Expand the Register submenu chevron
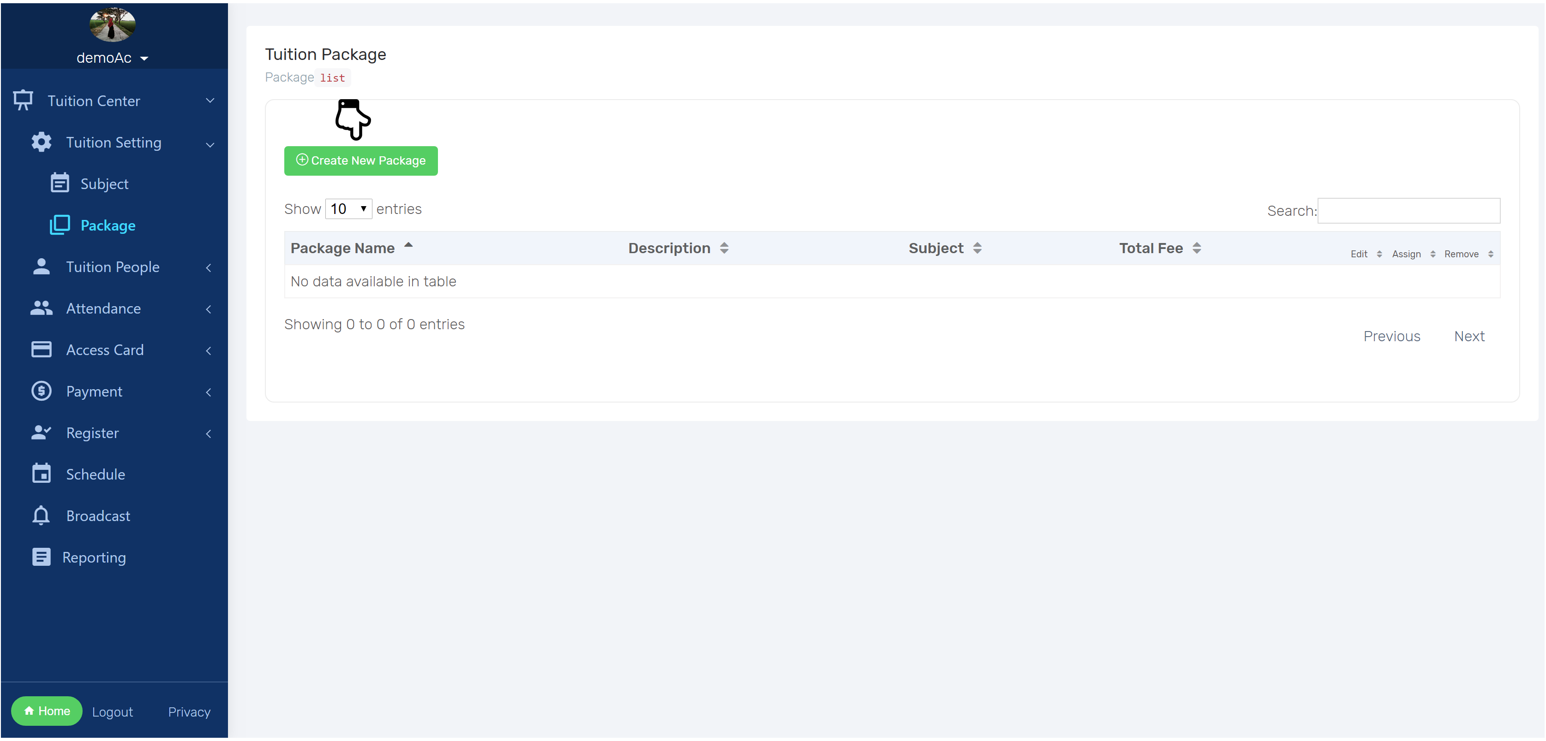Screen dimensions: 1546x741 (209, 433)
